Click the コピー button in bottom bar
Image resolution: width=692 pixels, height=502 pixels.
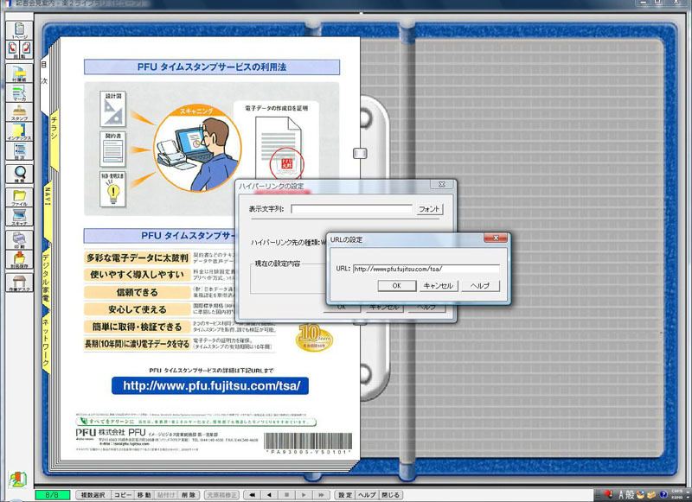(123, 495)
